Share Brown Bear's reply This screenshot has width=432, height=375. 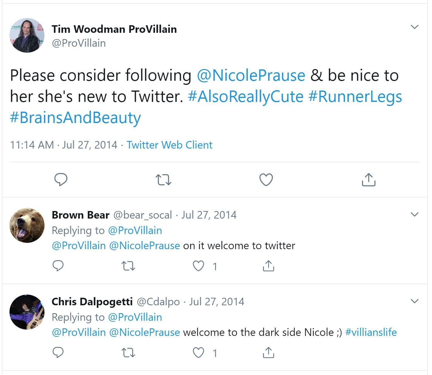click(x=268, y=266)
